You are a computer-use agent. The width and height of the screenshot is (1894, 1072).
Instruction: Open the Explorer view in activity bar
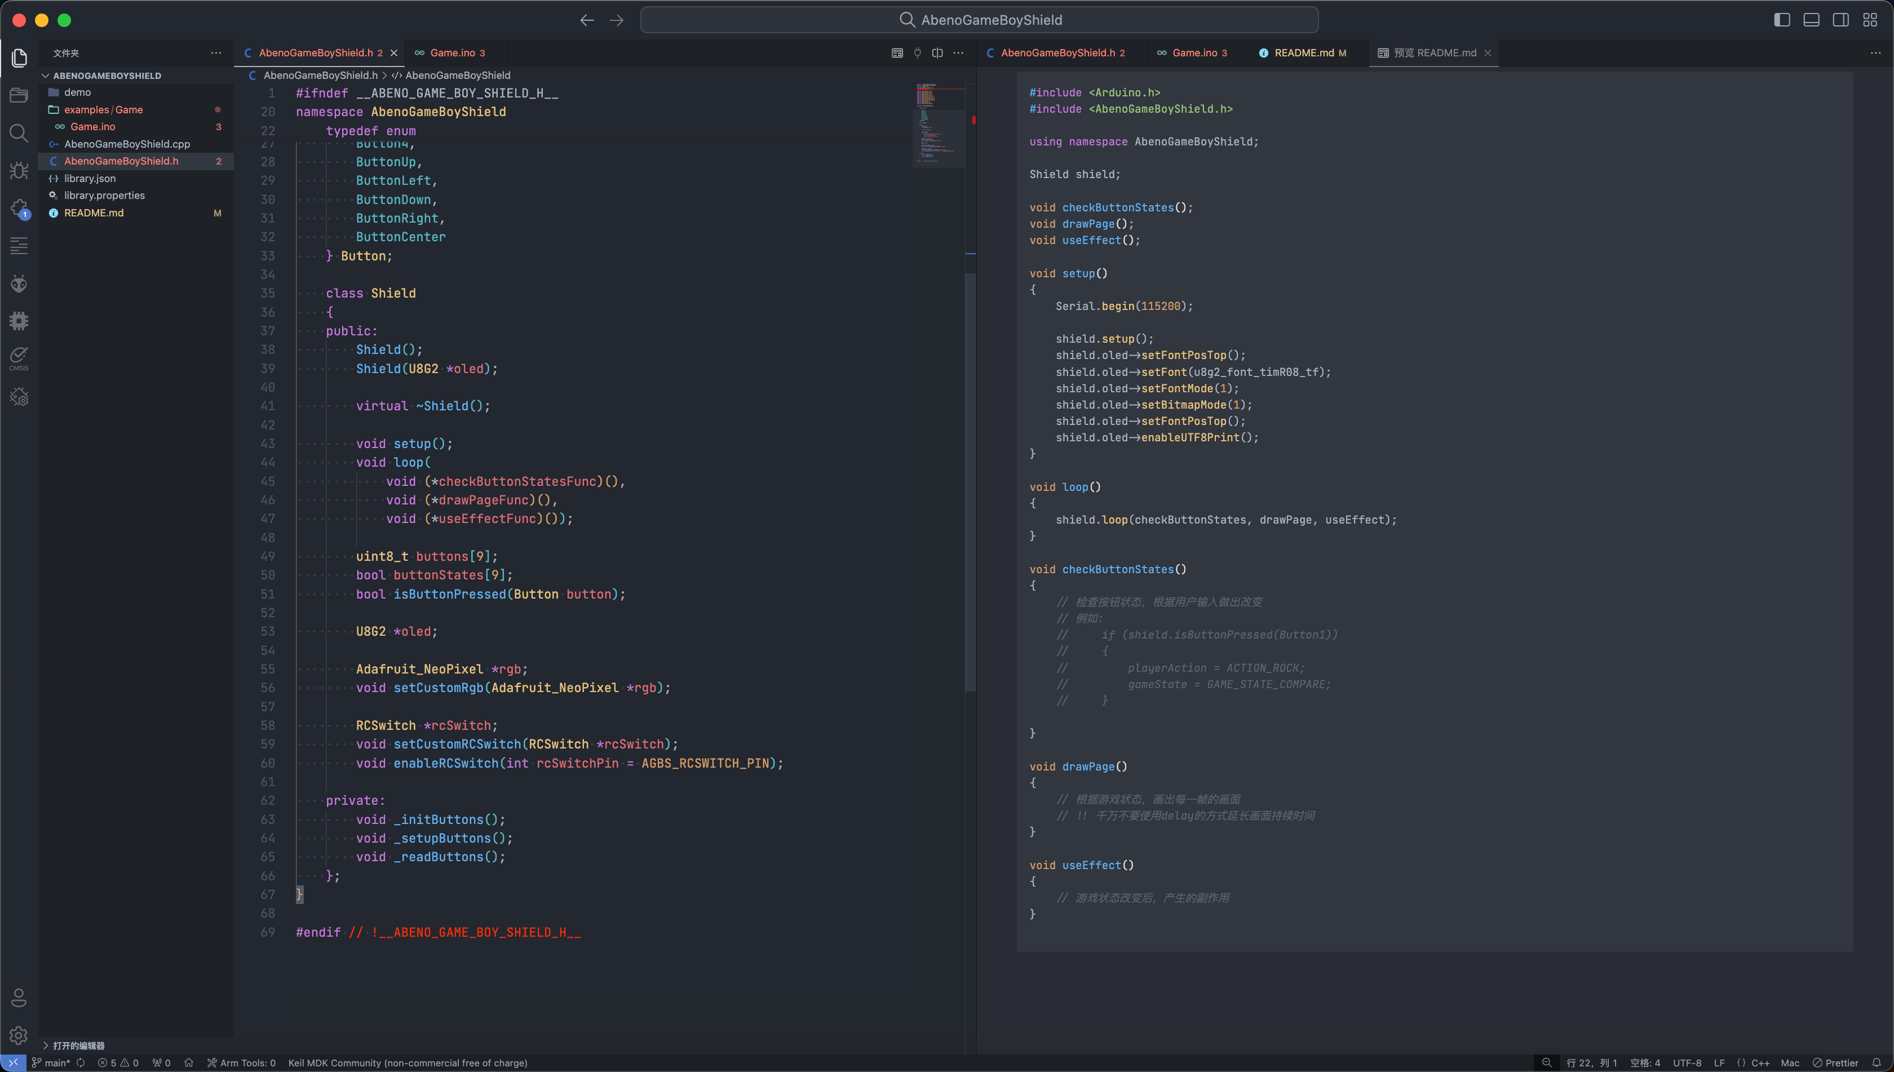tap(19, 57)
